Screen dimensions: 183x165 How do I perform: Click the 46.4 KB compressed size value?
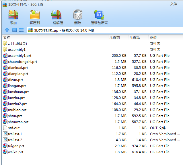(x=140, y=104)
